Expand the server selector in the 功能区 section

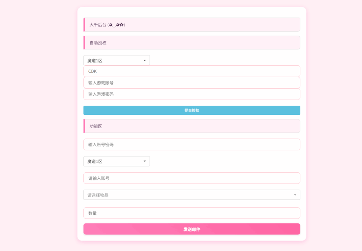(x=116, y=161)
